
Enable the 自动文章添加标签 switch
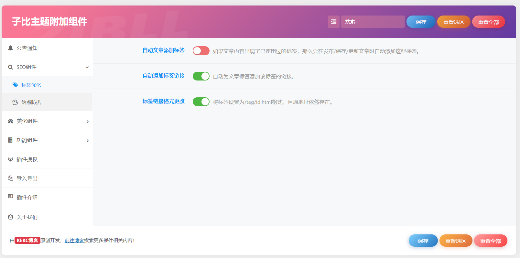[x=201, y=51]
